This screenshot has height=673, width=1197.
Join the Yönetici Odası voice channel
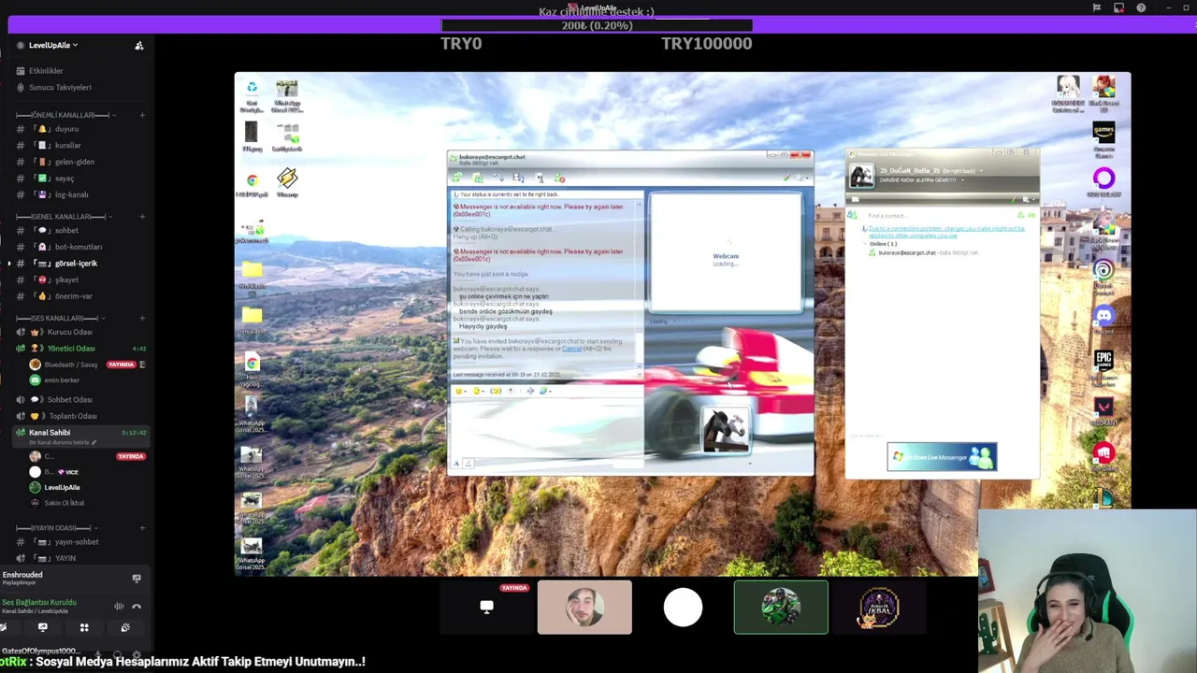[x=71, y=349]
